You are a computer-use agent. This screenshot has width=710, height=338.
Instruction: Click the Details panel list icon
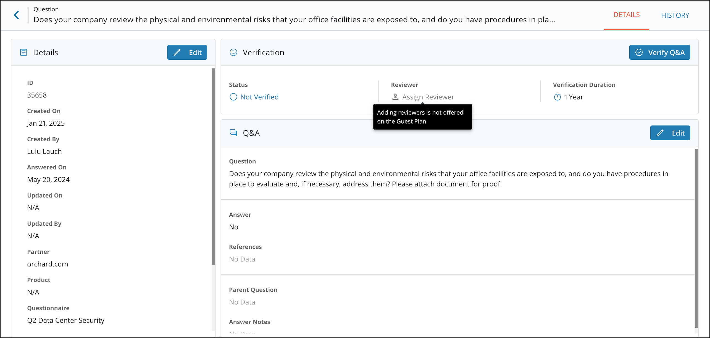[24, 52]
